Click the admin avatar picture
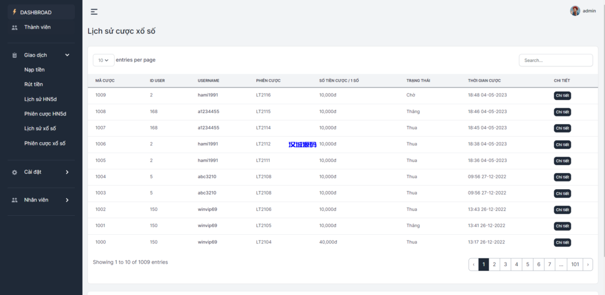The image size is (605, 295). (x=575, y=11)
